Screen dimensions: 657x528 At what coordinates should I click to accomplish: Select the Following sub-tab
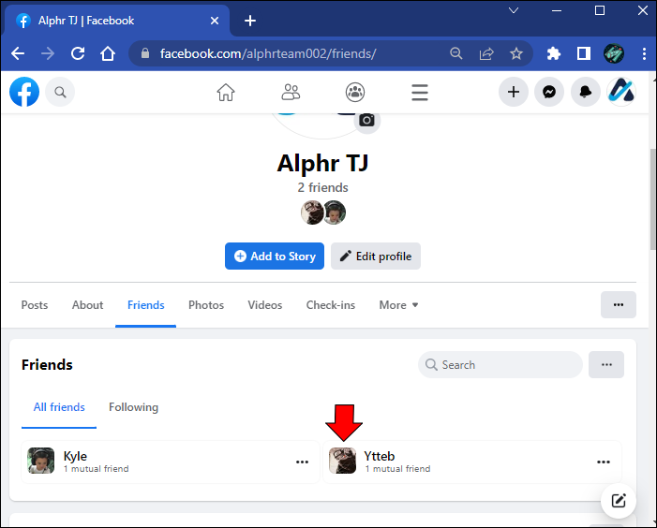tap(134, 407)
